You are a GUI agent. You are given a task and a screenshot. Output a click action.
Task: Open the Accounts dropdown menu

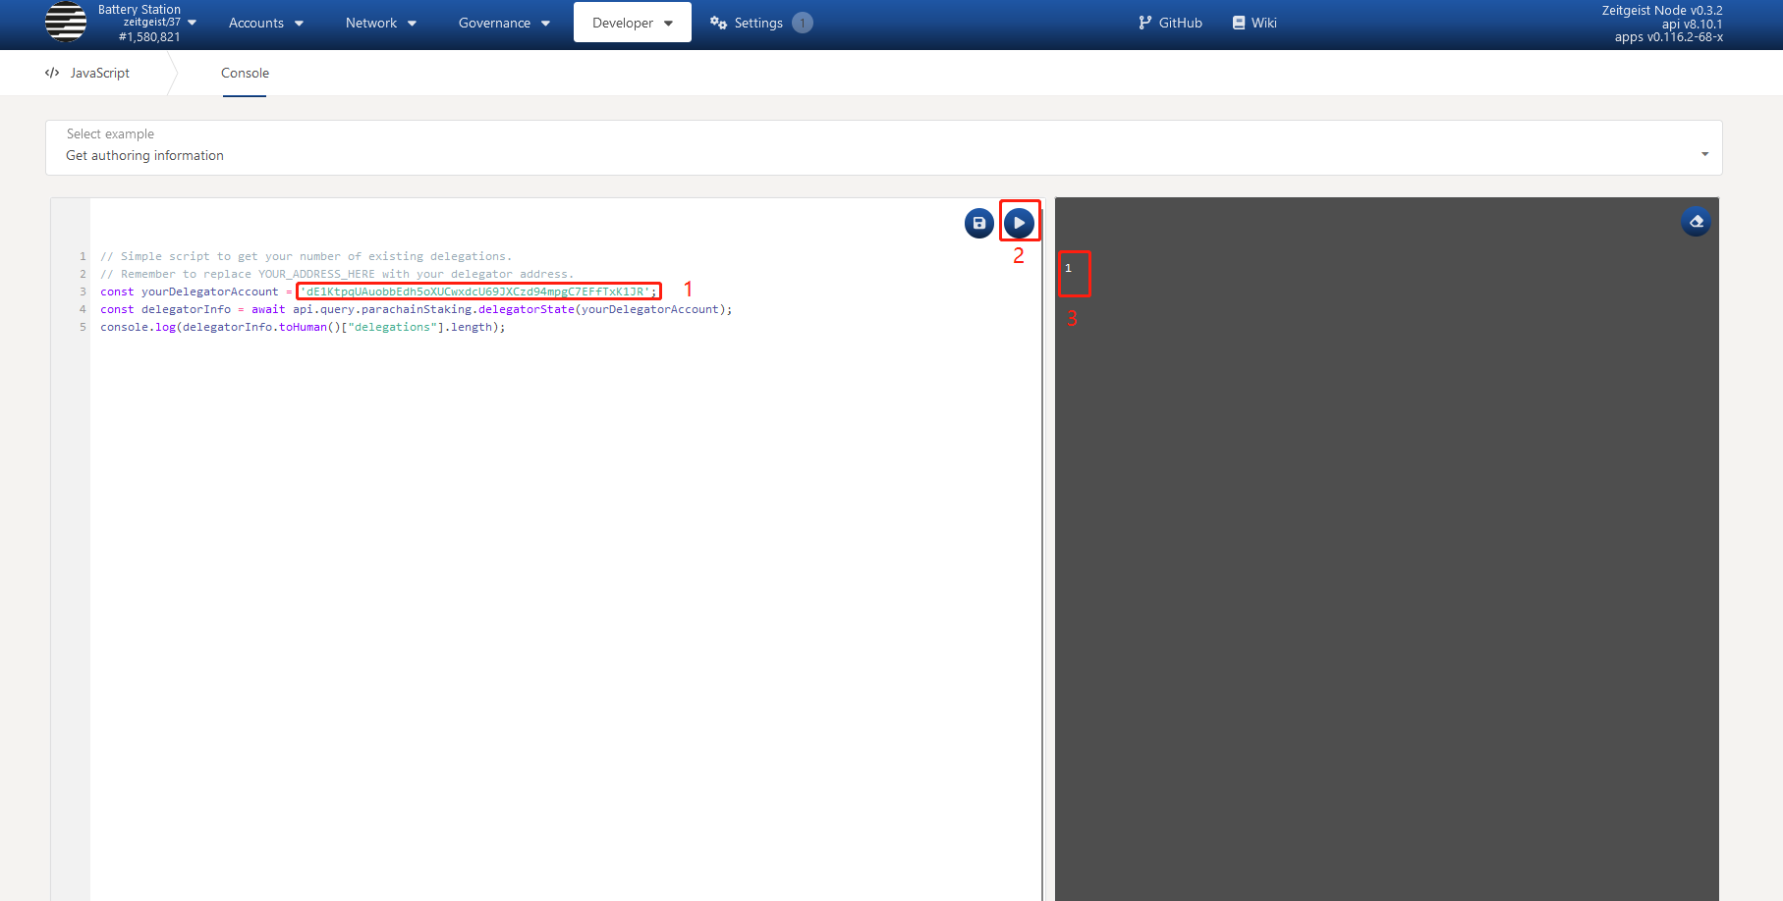[265, 23]
